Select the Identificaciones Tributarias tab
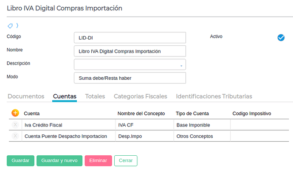Image resolution: width=293 pixels, height=171 pixels. click(214, 96)
